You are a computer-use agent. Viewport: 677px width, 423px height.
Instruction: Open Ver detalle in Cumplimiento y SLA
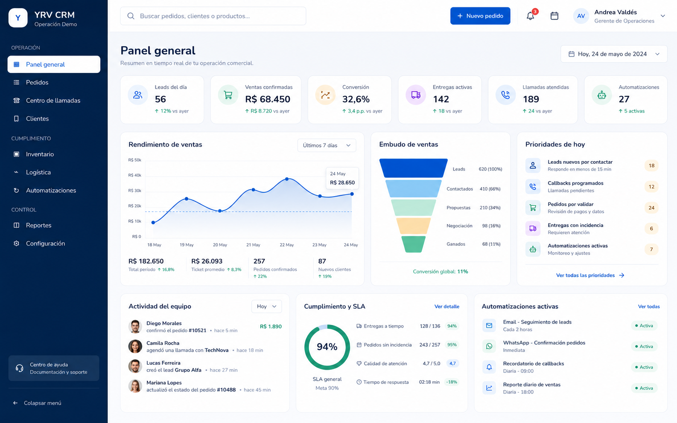(x=447, y=307)
